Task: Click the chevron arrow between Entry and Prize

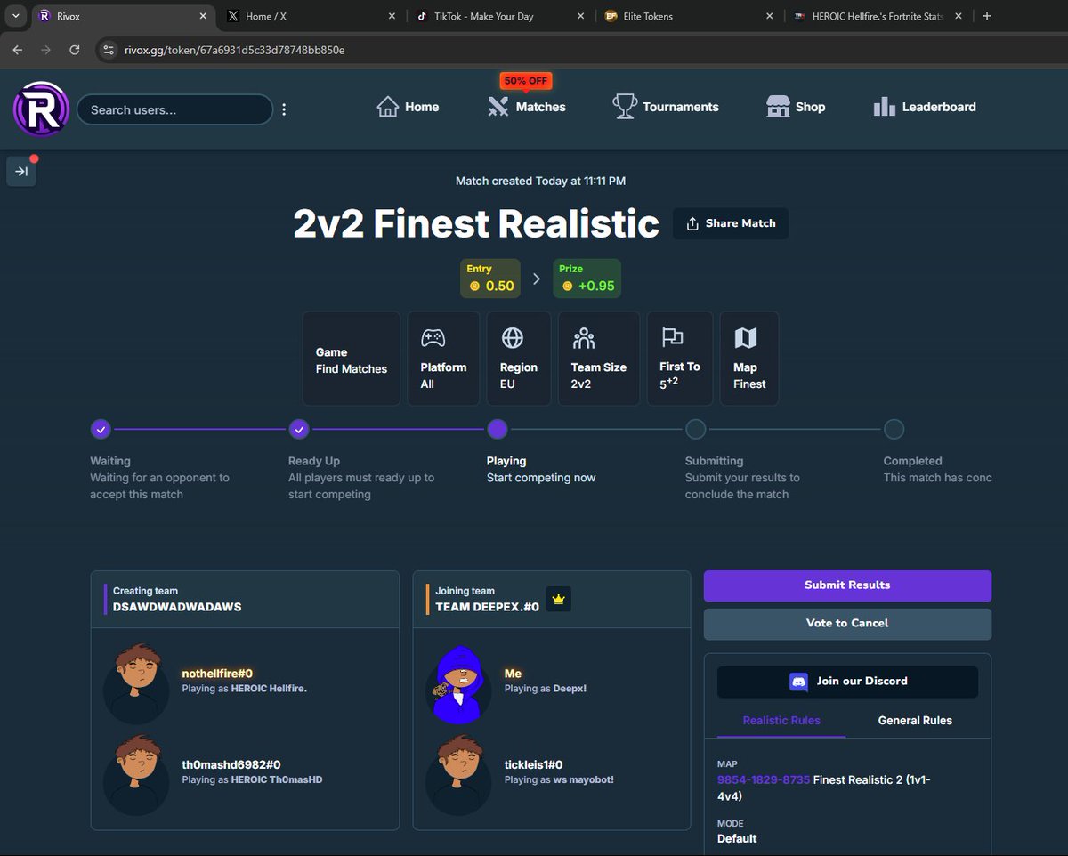Action: (x=537, y=279)
